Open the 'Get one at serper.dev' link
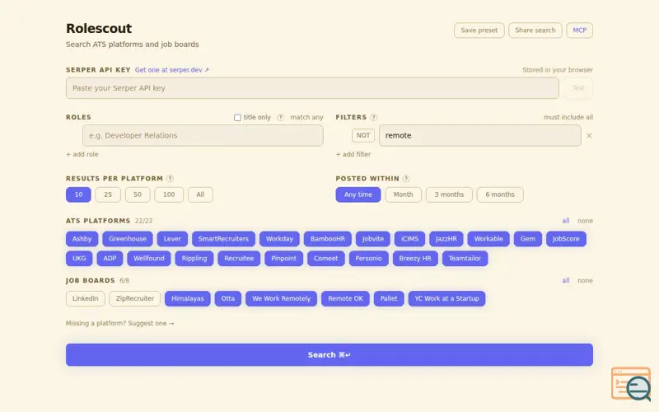 point(172,70)
